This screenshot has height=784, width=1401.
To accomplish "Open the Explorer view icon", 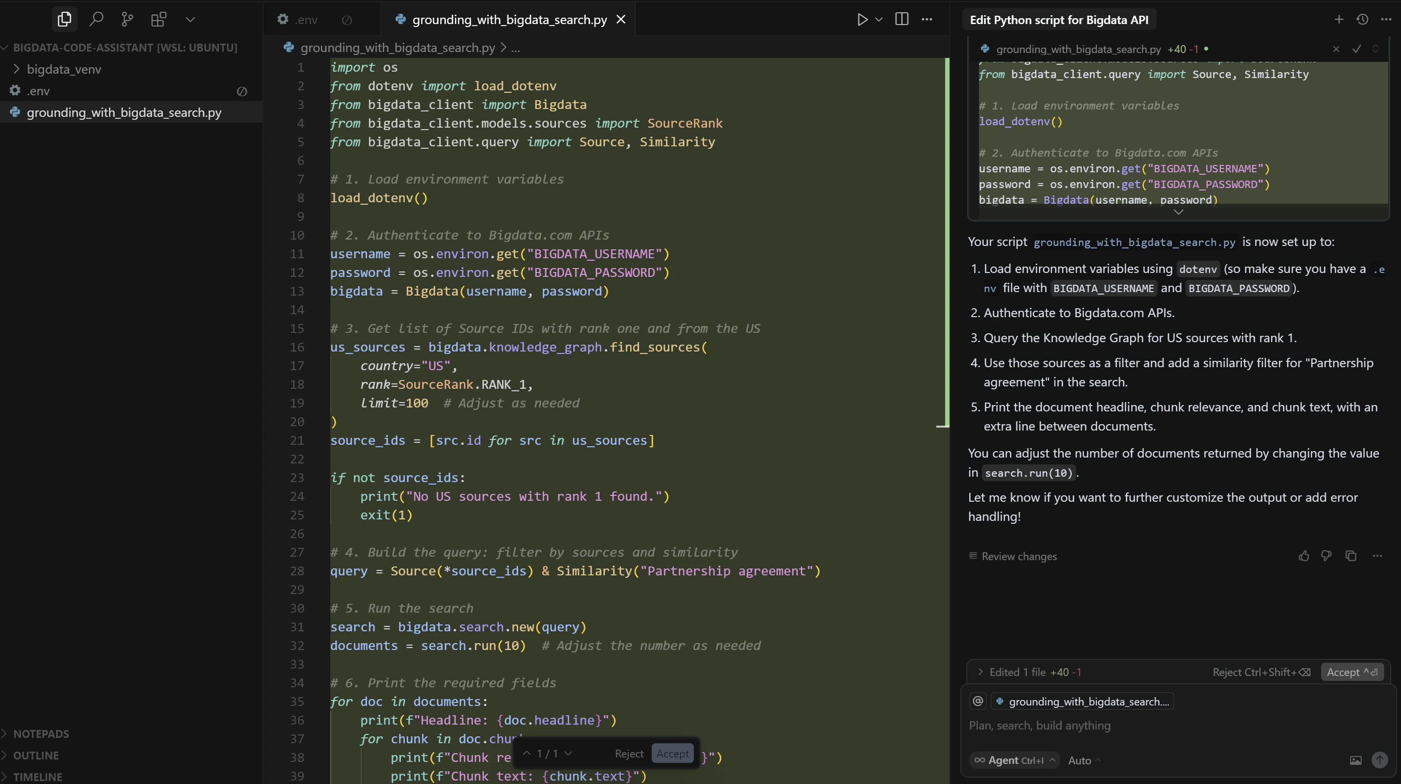I will click(64, 20).
